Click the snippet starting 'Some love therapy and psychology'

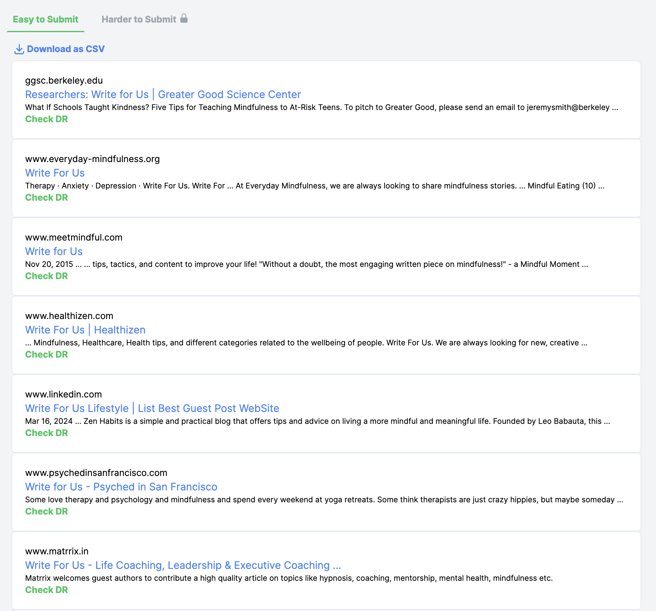coord(324,500)
